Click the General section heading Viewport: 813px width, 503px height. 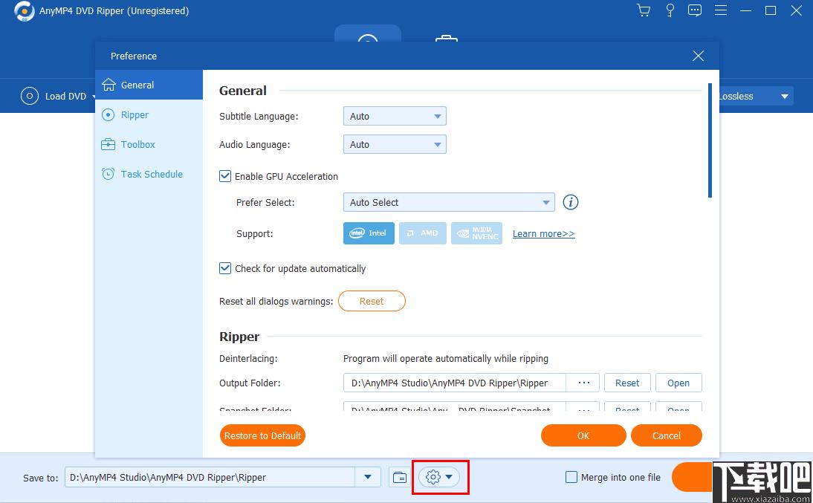(243, 91)
